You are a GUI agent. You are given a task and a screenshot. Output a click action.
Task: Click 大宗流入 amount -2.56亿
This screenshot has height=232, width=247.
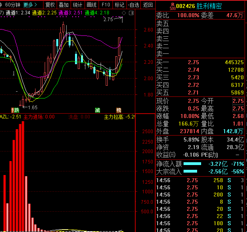[x=218, y=171]
